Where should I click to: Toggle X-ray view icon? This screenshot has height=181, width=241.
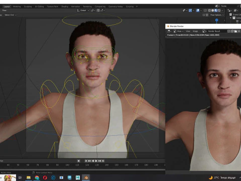pyautogui.click(x=205, y=11)
